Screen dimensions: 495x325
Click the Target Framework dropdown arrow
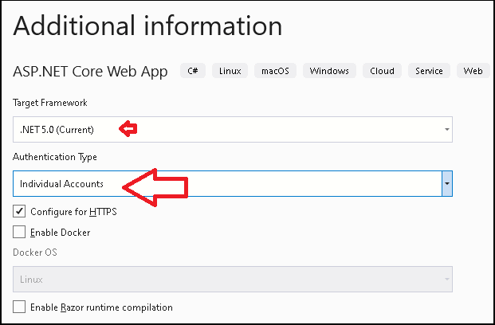(447, 129)
